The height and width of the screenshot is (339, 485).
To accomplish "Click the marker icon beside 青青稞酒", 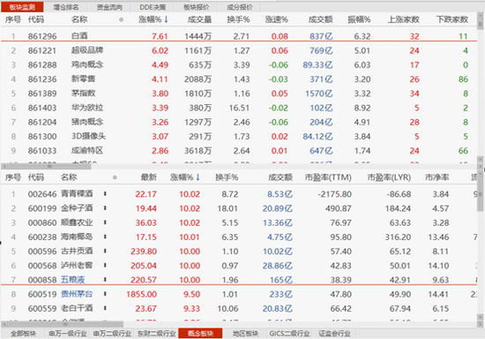I will pyautogui.click(x=105, y=194).
